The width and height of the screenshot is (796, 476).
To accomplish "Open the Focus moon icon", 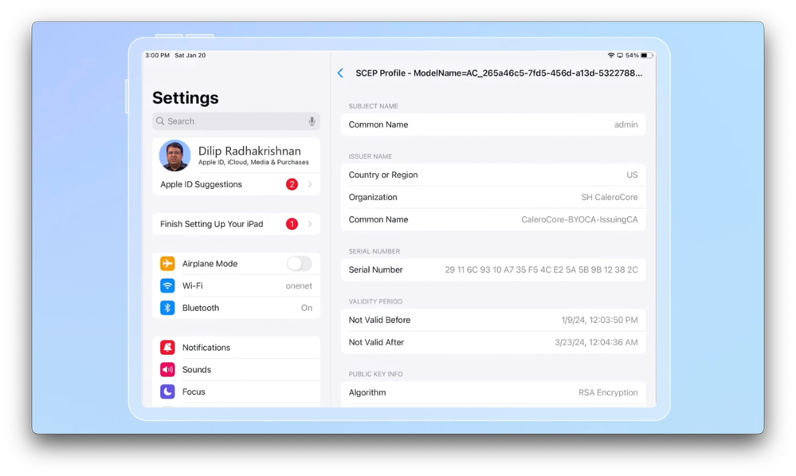I will click(x=167, y=391).
